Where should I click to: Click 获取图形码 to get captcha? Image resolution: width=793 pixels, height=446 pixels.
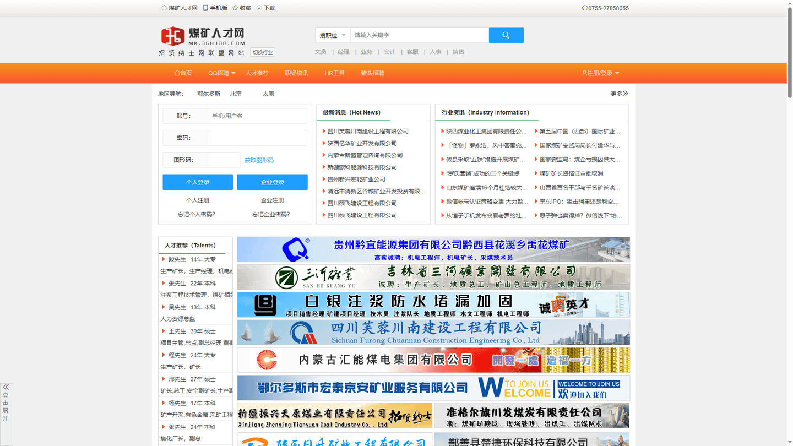[x=259, y=160]
